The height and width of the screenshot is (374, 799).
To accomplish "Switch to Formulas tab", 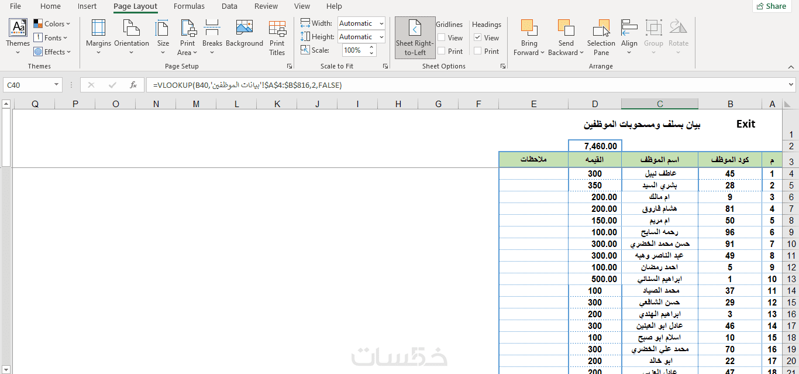I will pyautogui.click(x=189, y=6).
